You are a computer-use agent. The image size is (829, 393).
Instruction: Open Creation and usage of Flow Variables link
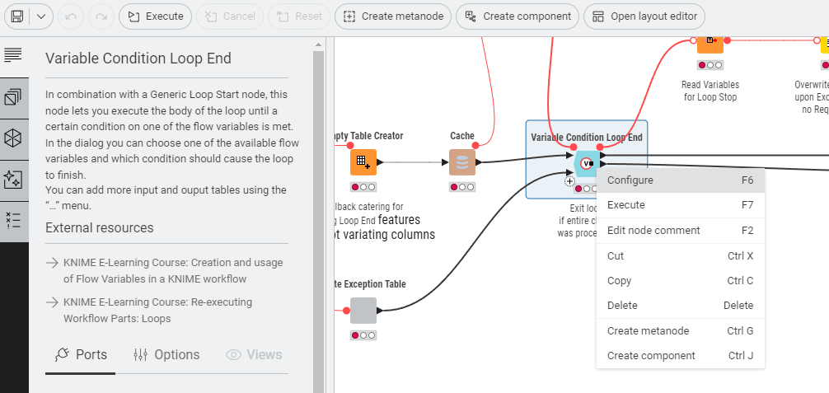click(x=173, y=271)
